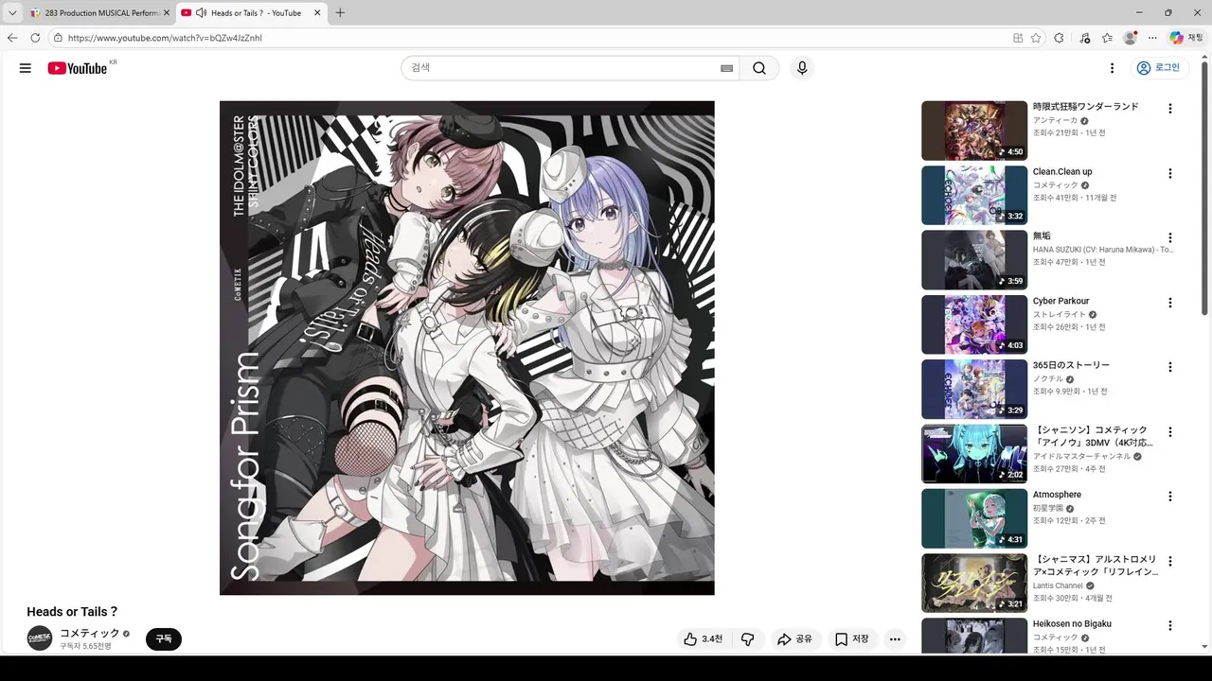
Task: Open options menu for Heikosen no Bigaku
Action: click(1170, 626)
